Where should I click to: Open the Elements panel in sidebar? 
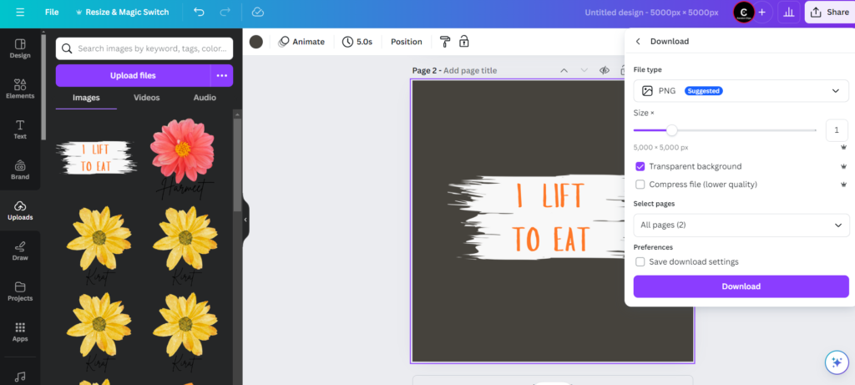[20, 88]
